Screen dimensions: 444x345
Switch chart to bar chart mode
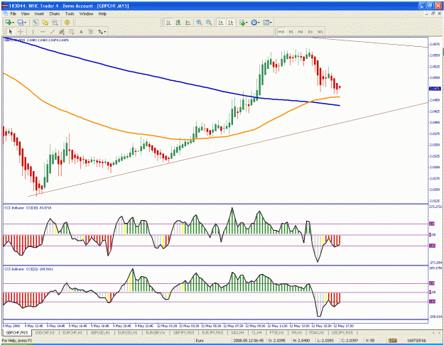point(168,22)
